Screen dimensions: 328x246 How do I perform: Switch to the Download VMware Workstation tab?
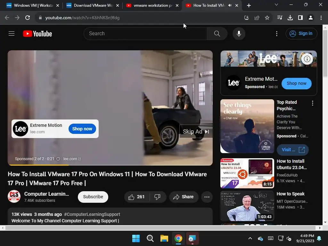tap(93, 5)
